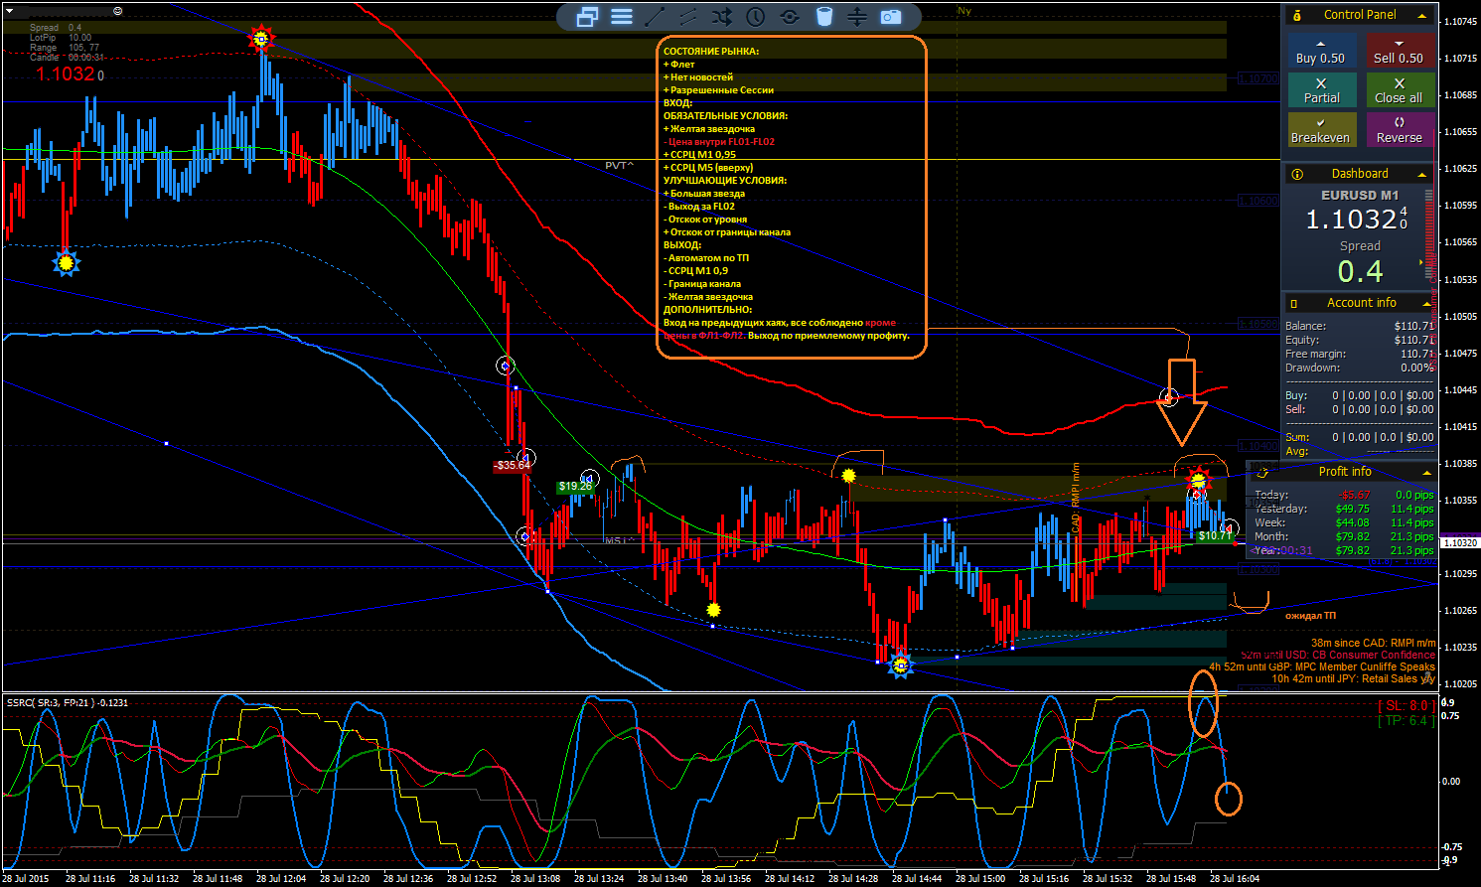
Task: Click the Spread 0.4 value in Dashboard
Action: [1360, 271]
